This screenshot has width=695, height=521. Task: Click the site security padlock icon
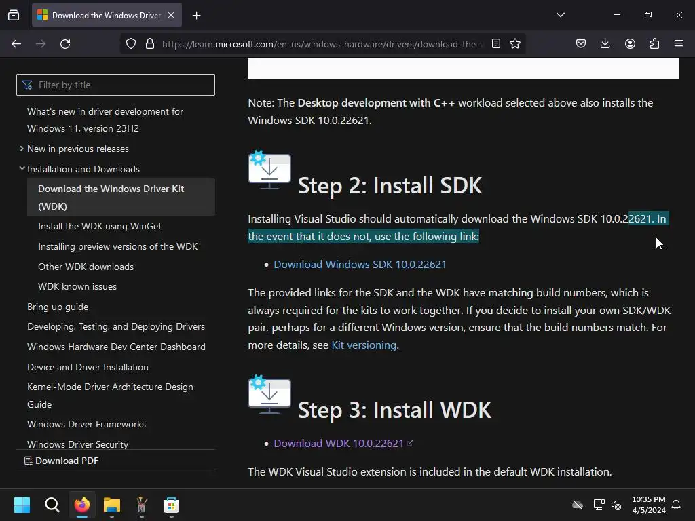pos(150,44)
